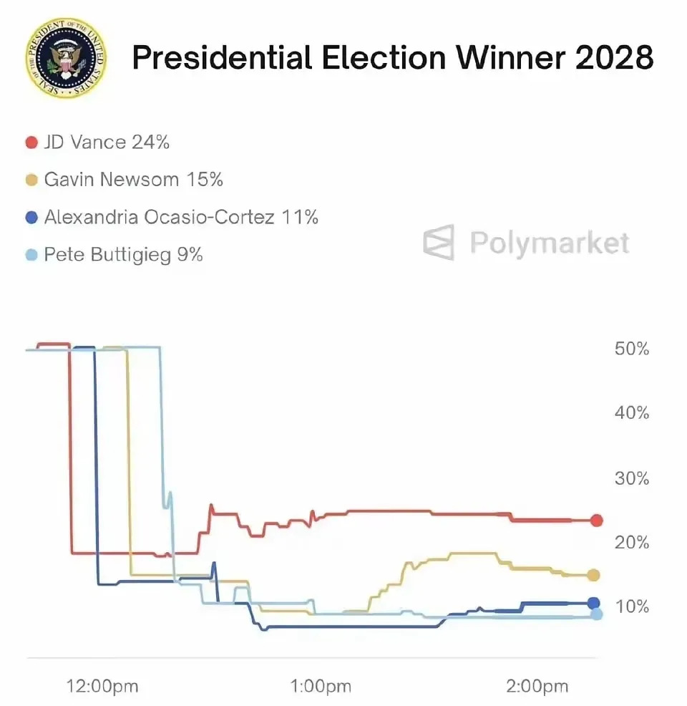This screenshot has height=706, width=687.
Task: Click the 12:00pm time axis label
Action: tap(102, 687)
